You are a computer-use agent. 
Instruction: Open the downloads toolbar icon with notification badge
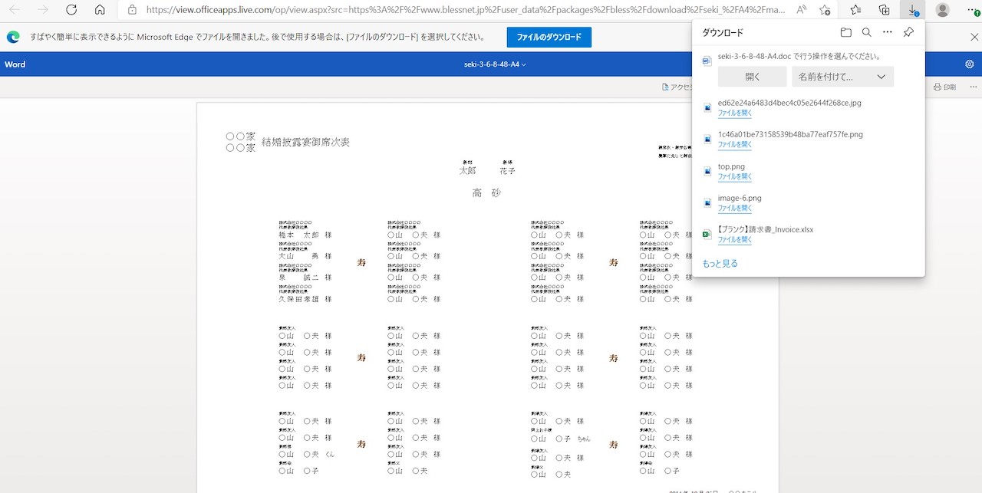pos(912,10)
